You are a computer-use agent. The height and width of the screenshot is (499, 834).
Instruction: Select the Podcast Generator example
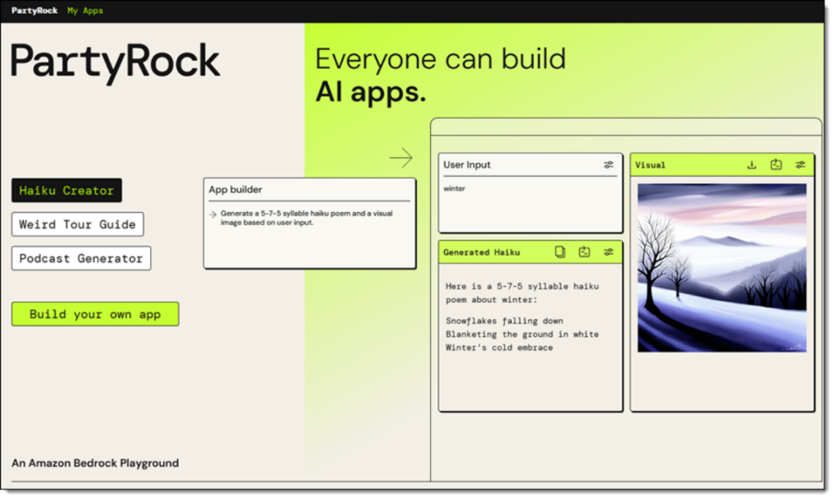click(x=81, y=258)
